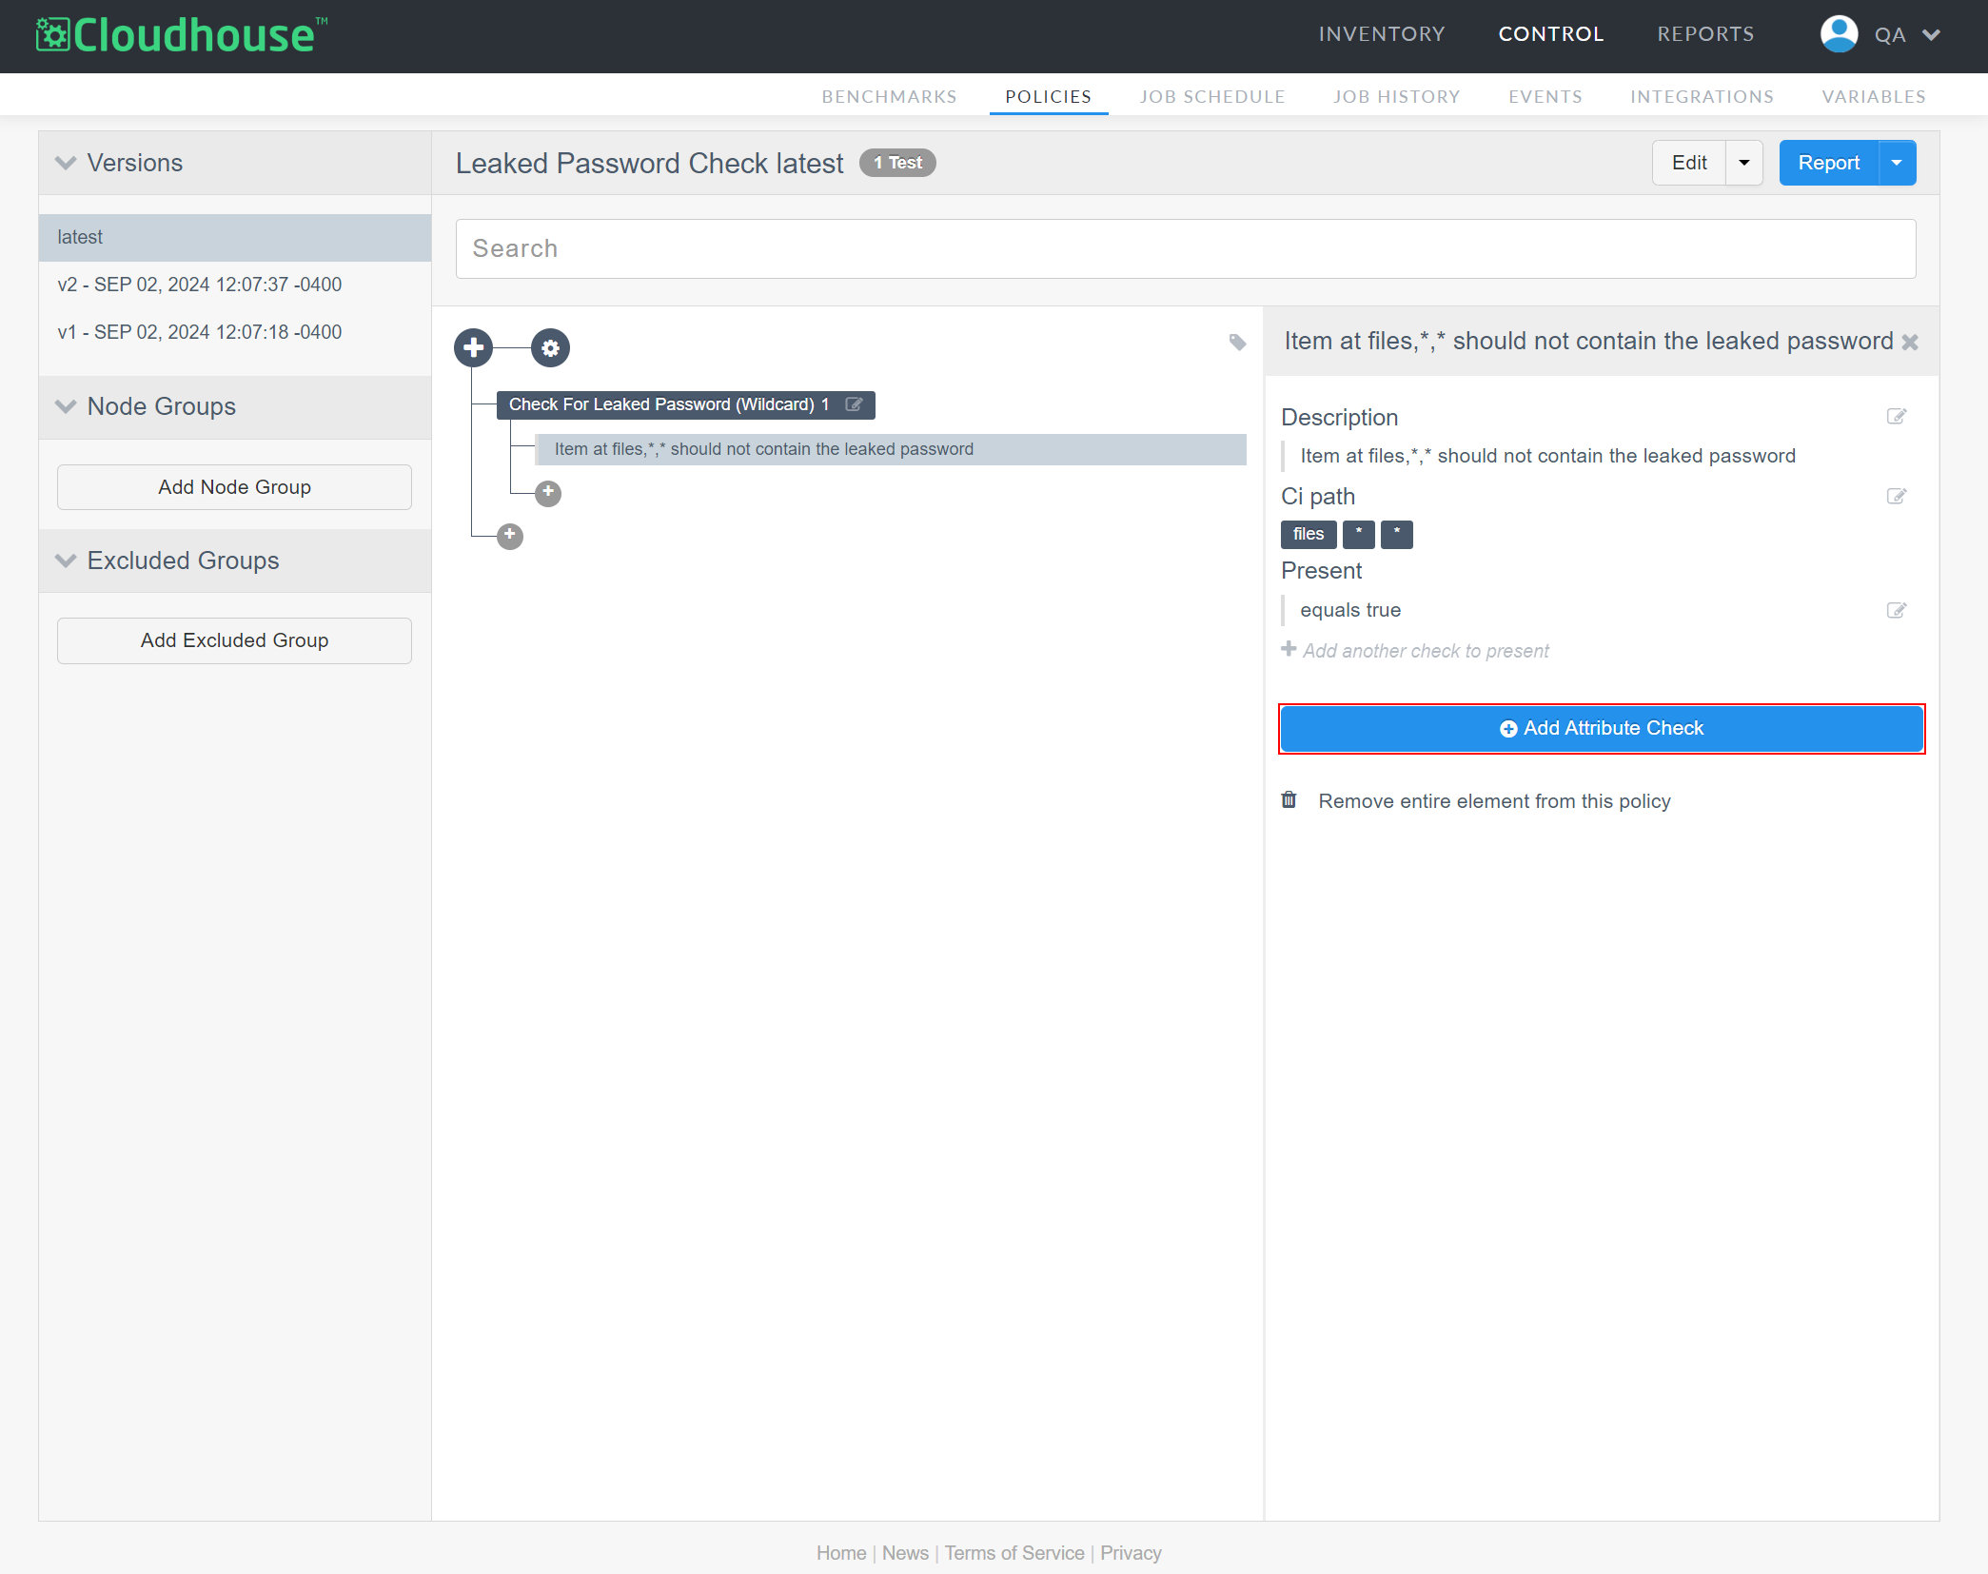This screenshot has width=1988, height=1574.
Task: Click Remove entire element from this policy
Action: [1494, 801]
